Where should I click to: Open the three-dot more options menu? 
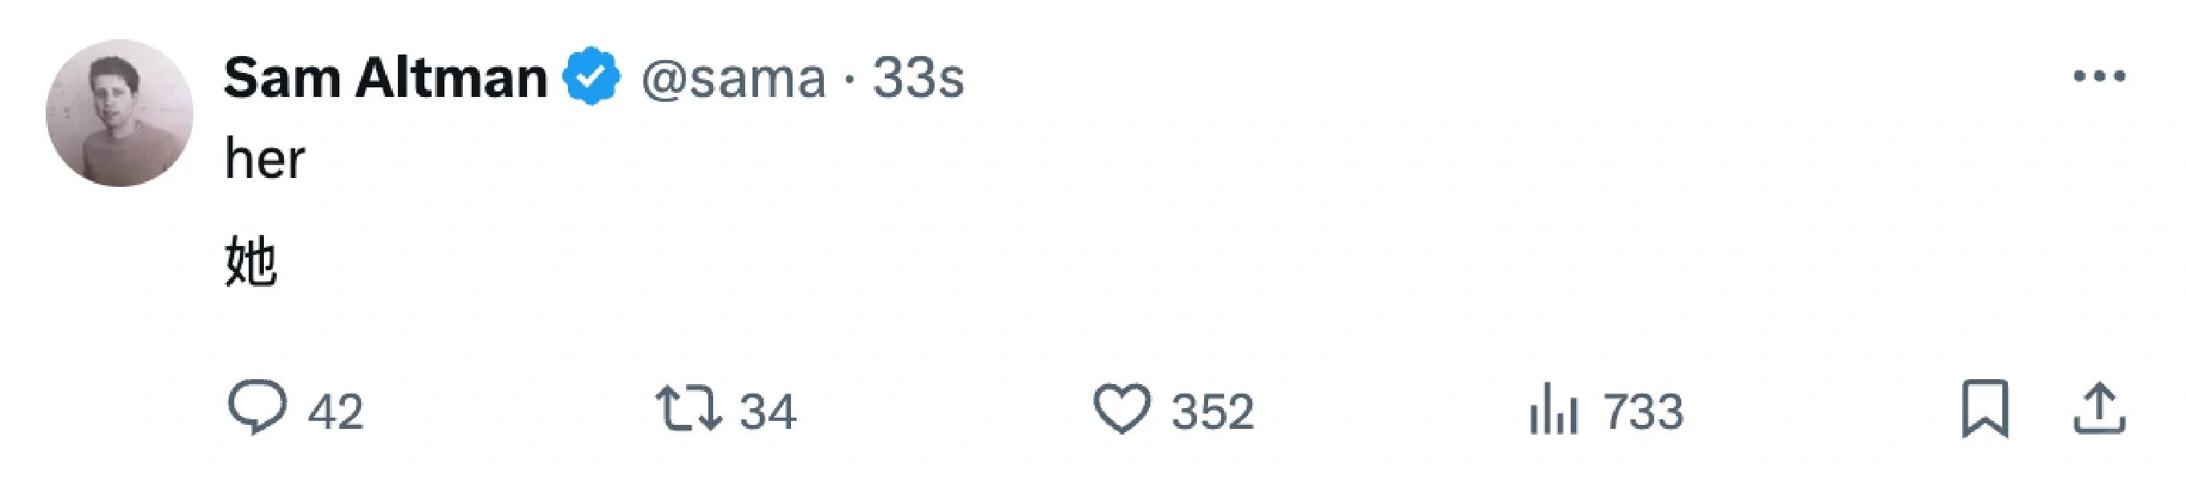[2099, 76]
